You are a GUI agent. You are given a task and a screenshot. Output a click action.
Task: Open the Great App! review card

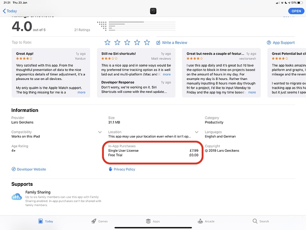click(x=51, y=73)
